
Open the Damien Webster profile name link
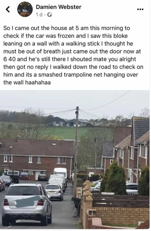pyautogui.click(x=59, y=7)
